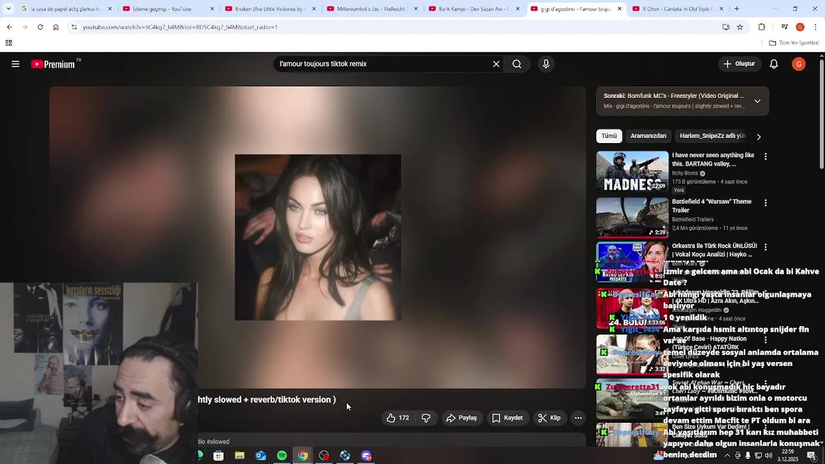Image resolution: width=825 pixels, height=464 pixels.
Task: Select the Aramanızdan filter chip
Action: pos(648,136)
